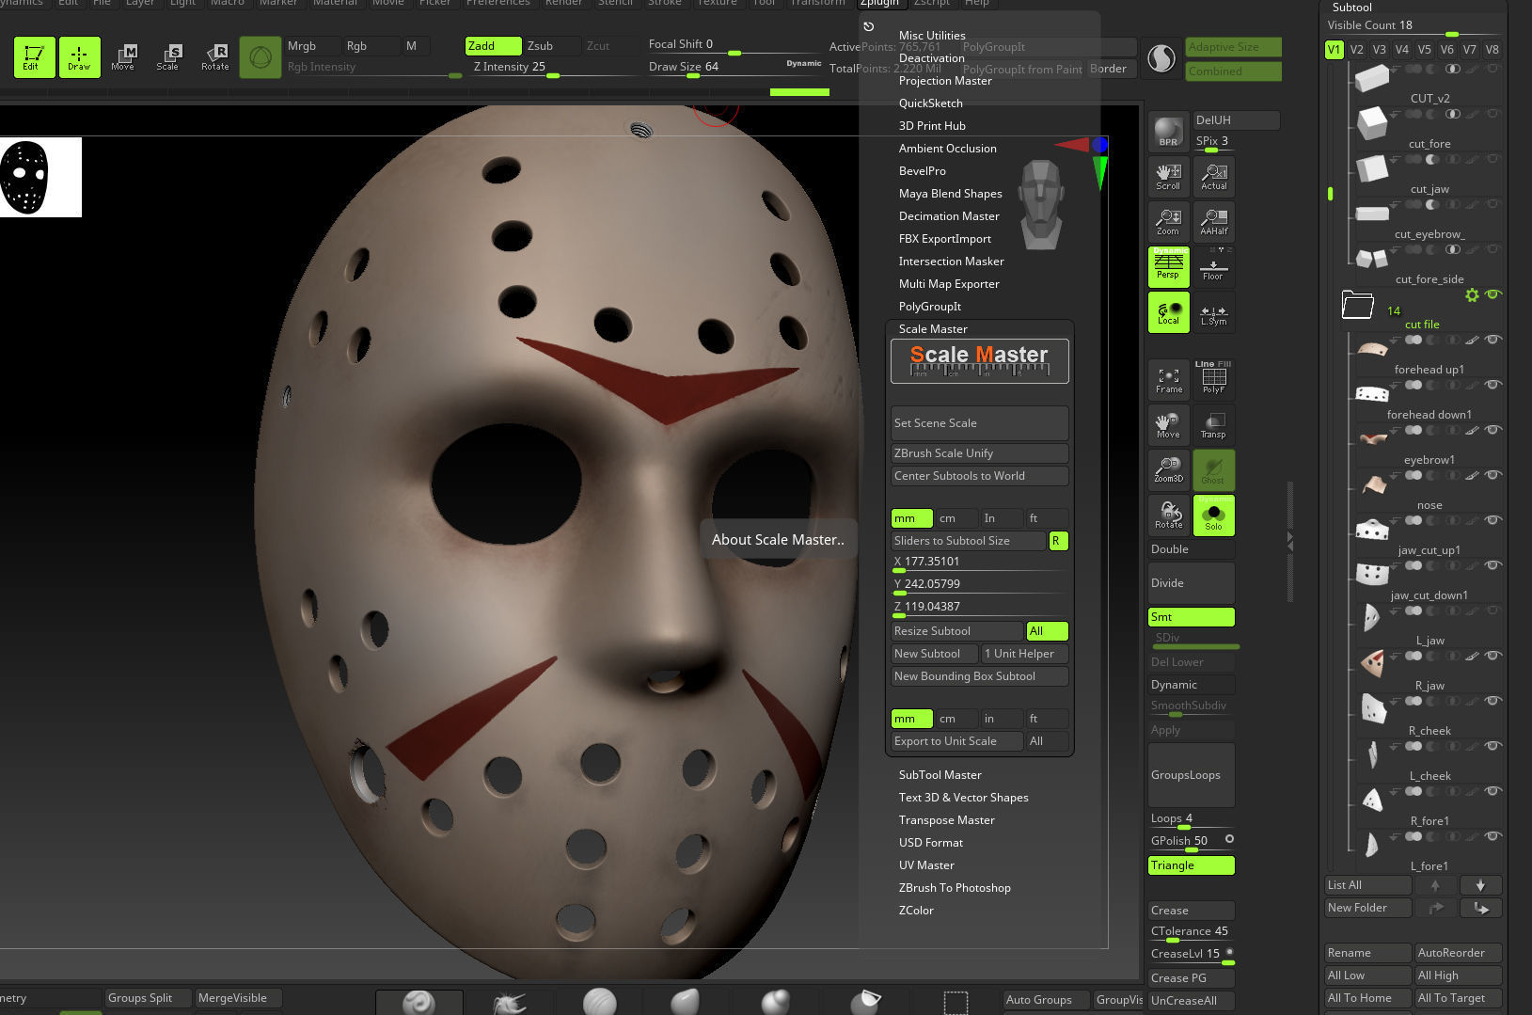Select the V2 visibility set tab
The image size is (1532, 1015).
(x=1356, y=50)
